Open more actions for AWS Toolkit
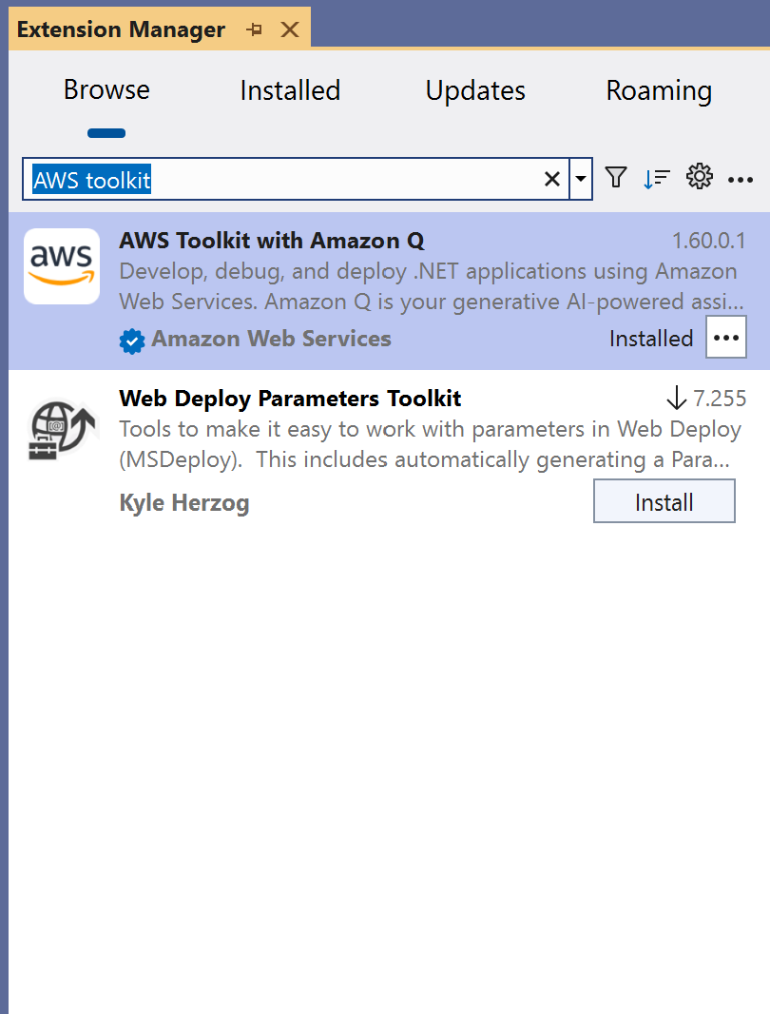This screenshot has width=770, height=1014. click(726, 339)
